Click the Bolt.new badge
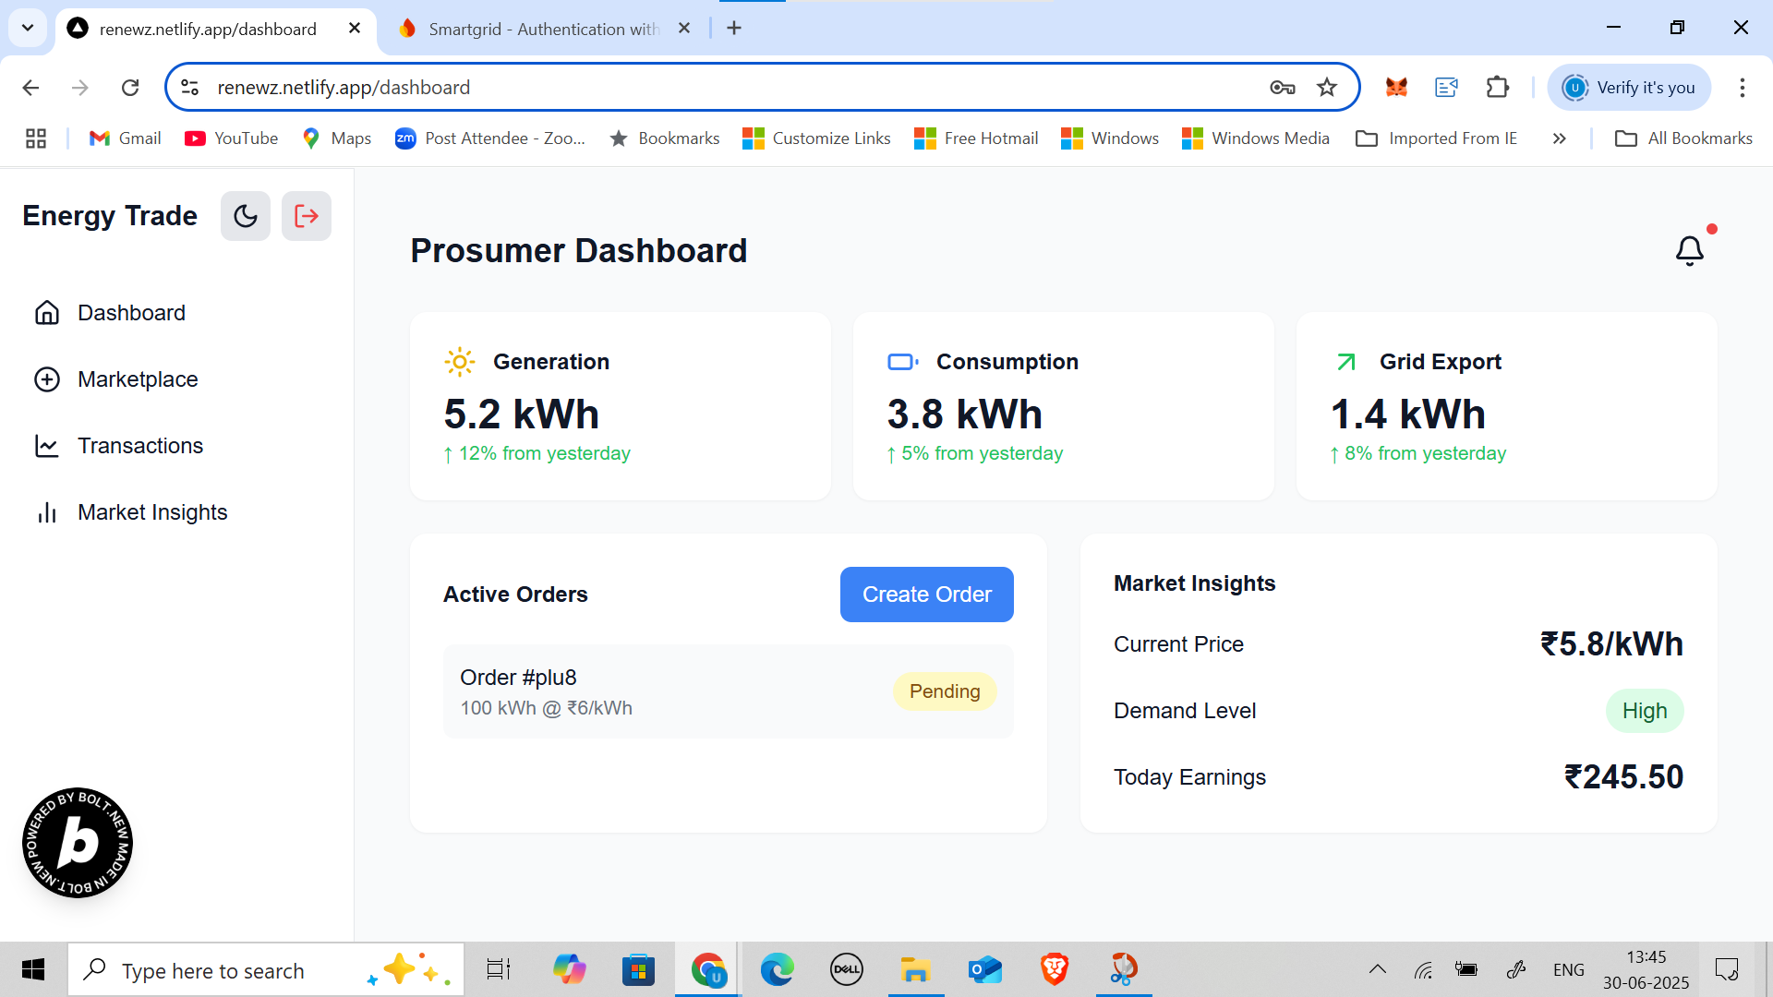This screenshot has height=997, width=1773. [x=78, y=843]
